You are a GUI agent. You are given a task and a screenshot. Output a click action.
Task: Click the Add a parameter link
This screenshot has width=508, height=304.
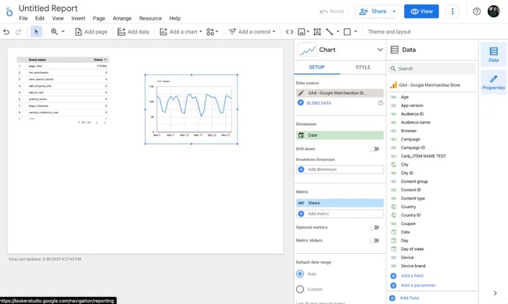[418, 285]
